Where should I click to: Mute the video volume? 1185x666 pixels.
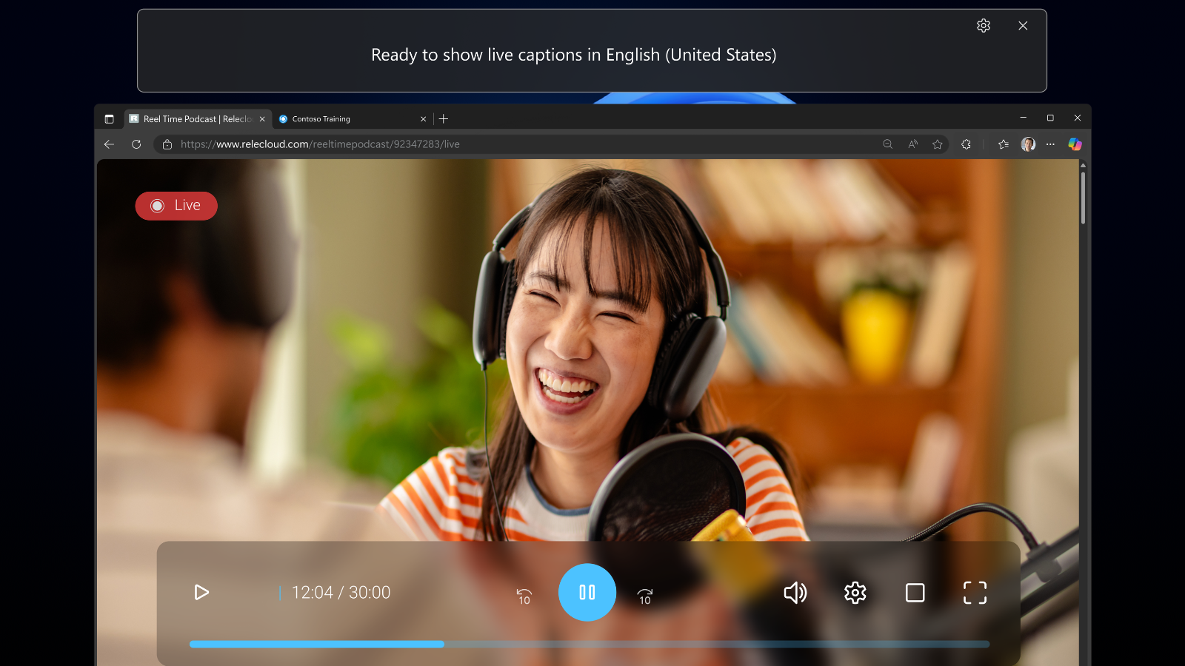pos(795,592)
